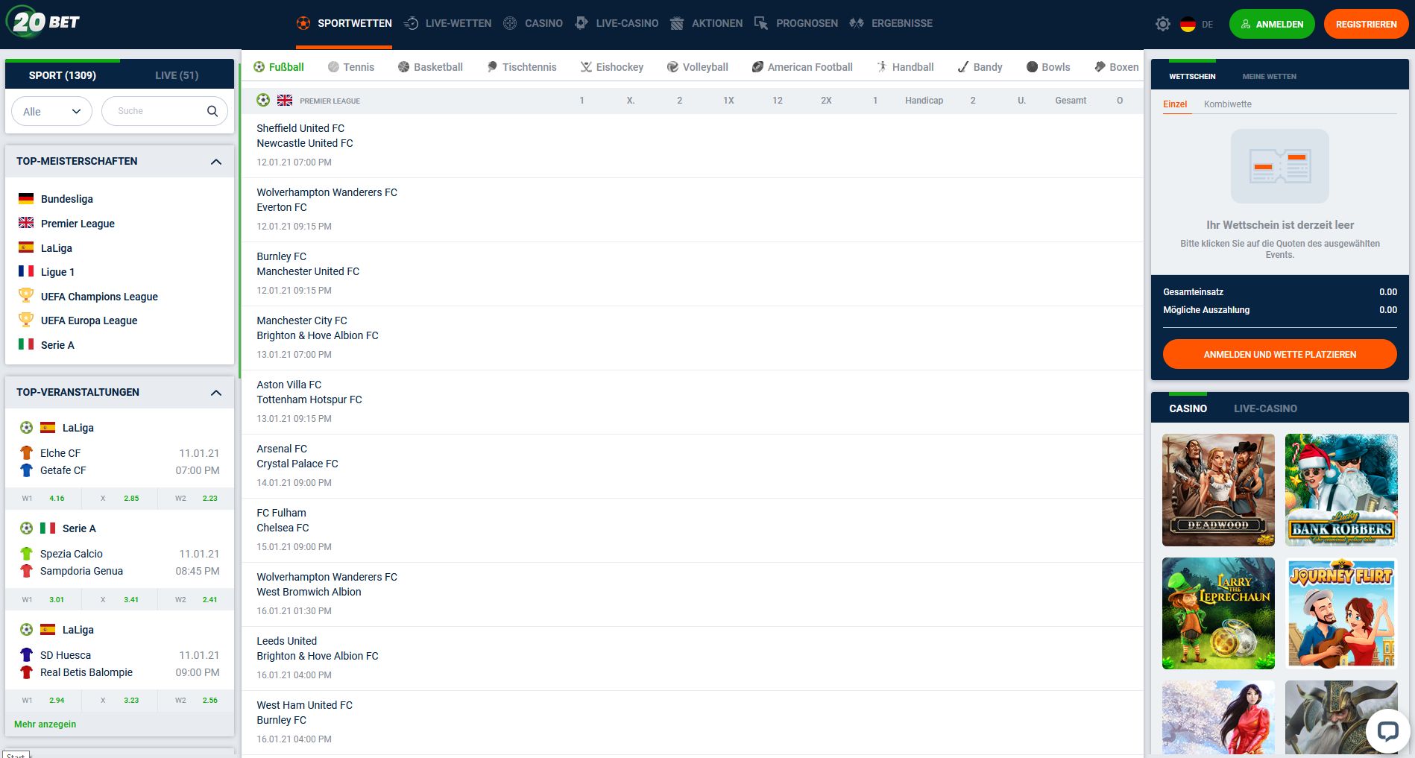The width and height of the screenshot is (1415, 758).
Task: Click the 20BET logo
Action: (43, 22)
